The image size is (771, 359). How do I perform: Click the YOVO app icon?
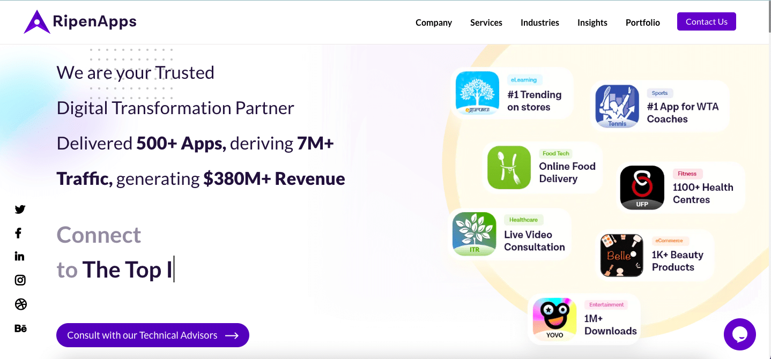click(554, 319)
